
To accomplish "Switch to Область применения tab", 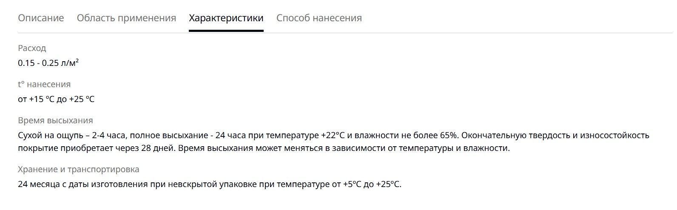I will point(126,18).
